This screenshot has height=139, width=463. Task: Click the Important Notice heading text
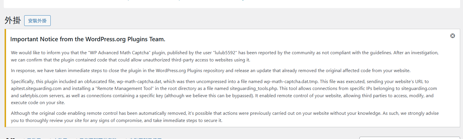pyautogui.click(x=88, y=39)
